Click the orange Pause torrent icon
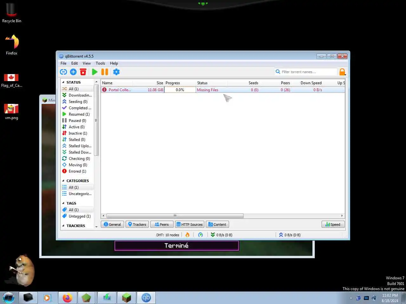Screen dimensions: 406x304 click(105, 72)
